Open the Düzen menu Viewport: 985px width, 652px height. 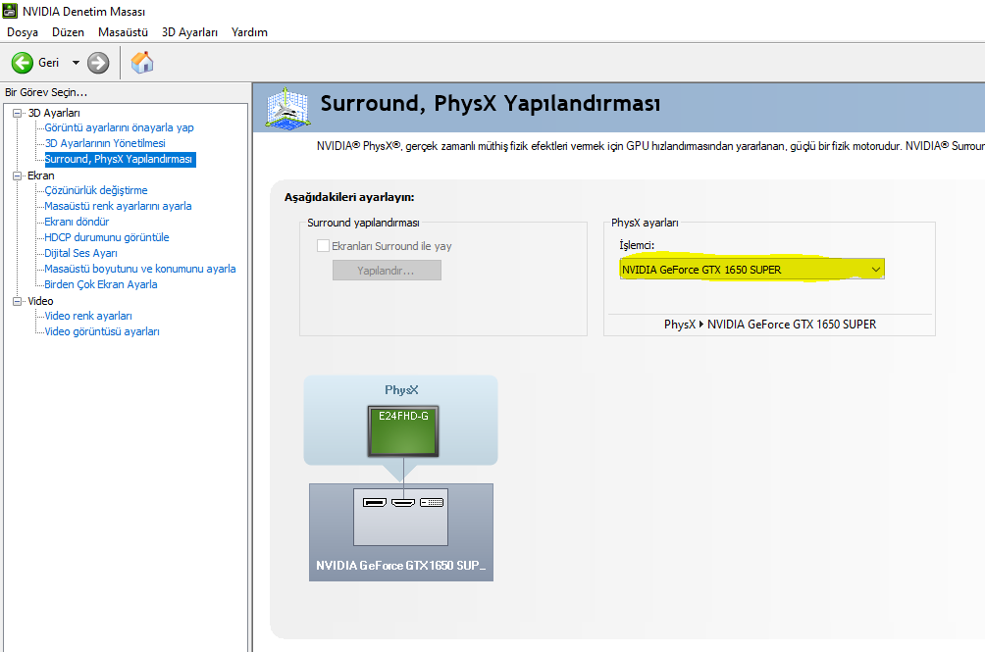click(x=68, y=32)
